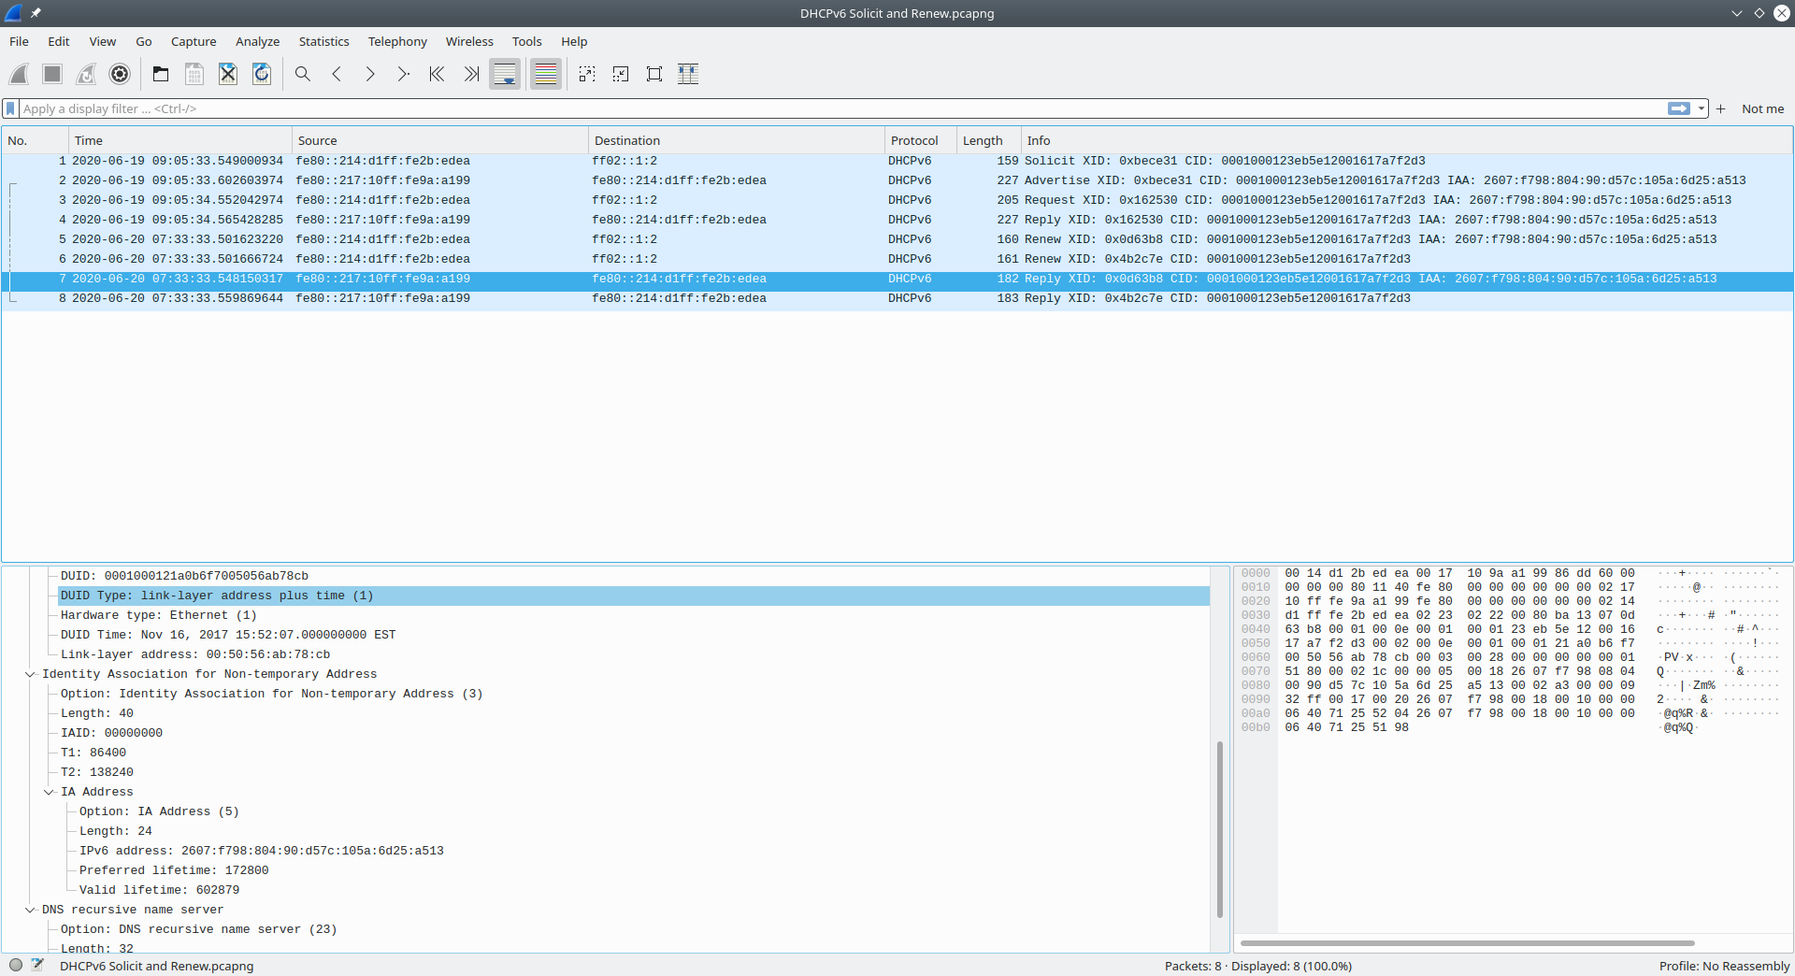Restart current capture toolbar icon

pos(86,74)
